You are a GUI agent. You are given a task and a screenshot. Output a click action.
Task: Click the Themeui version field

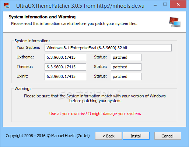(65, 67)
